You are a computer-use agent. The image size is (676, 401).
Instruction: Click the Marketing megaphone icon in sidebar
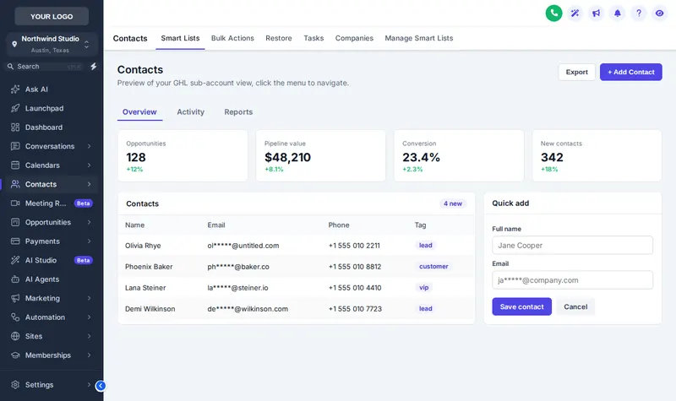(15, 298)
